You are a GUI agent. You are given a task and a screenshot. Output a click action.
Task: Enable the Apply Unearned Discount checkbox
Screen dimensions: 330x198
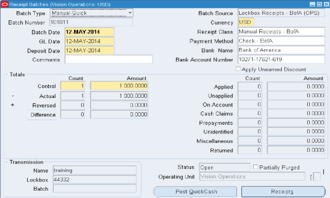point(238,69)
